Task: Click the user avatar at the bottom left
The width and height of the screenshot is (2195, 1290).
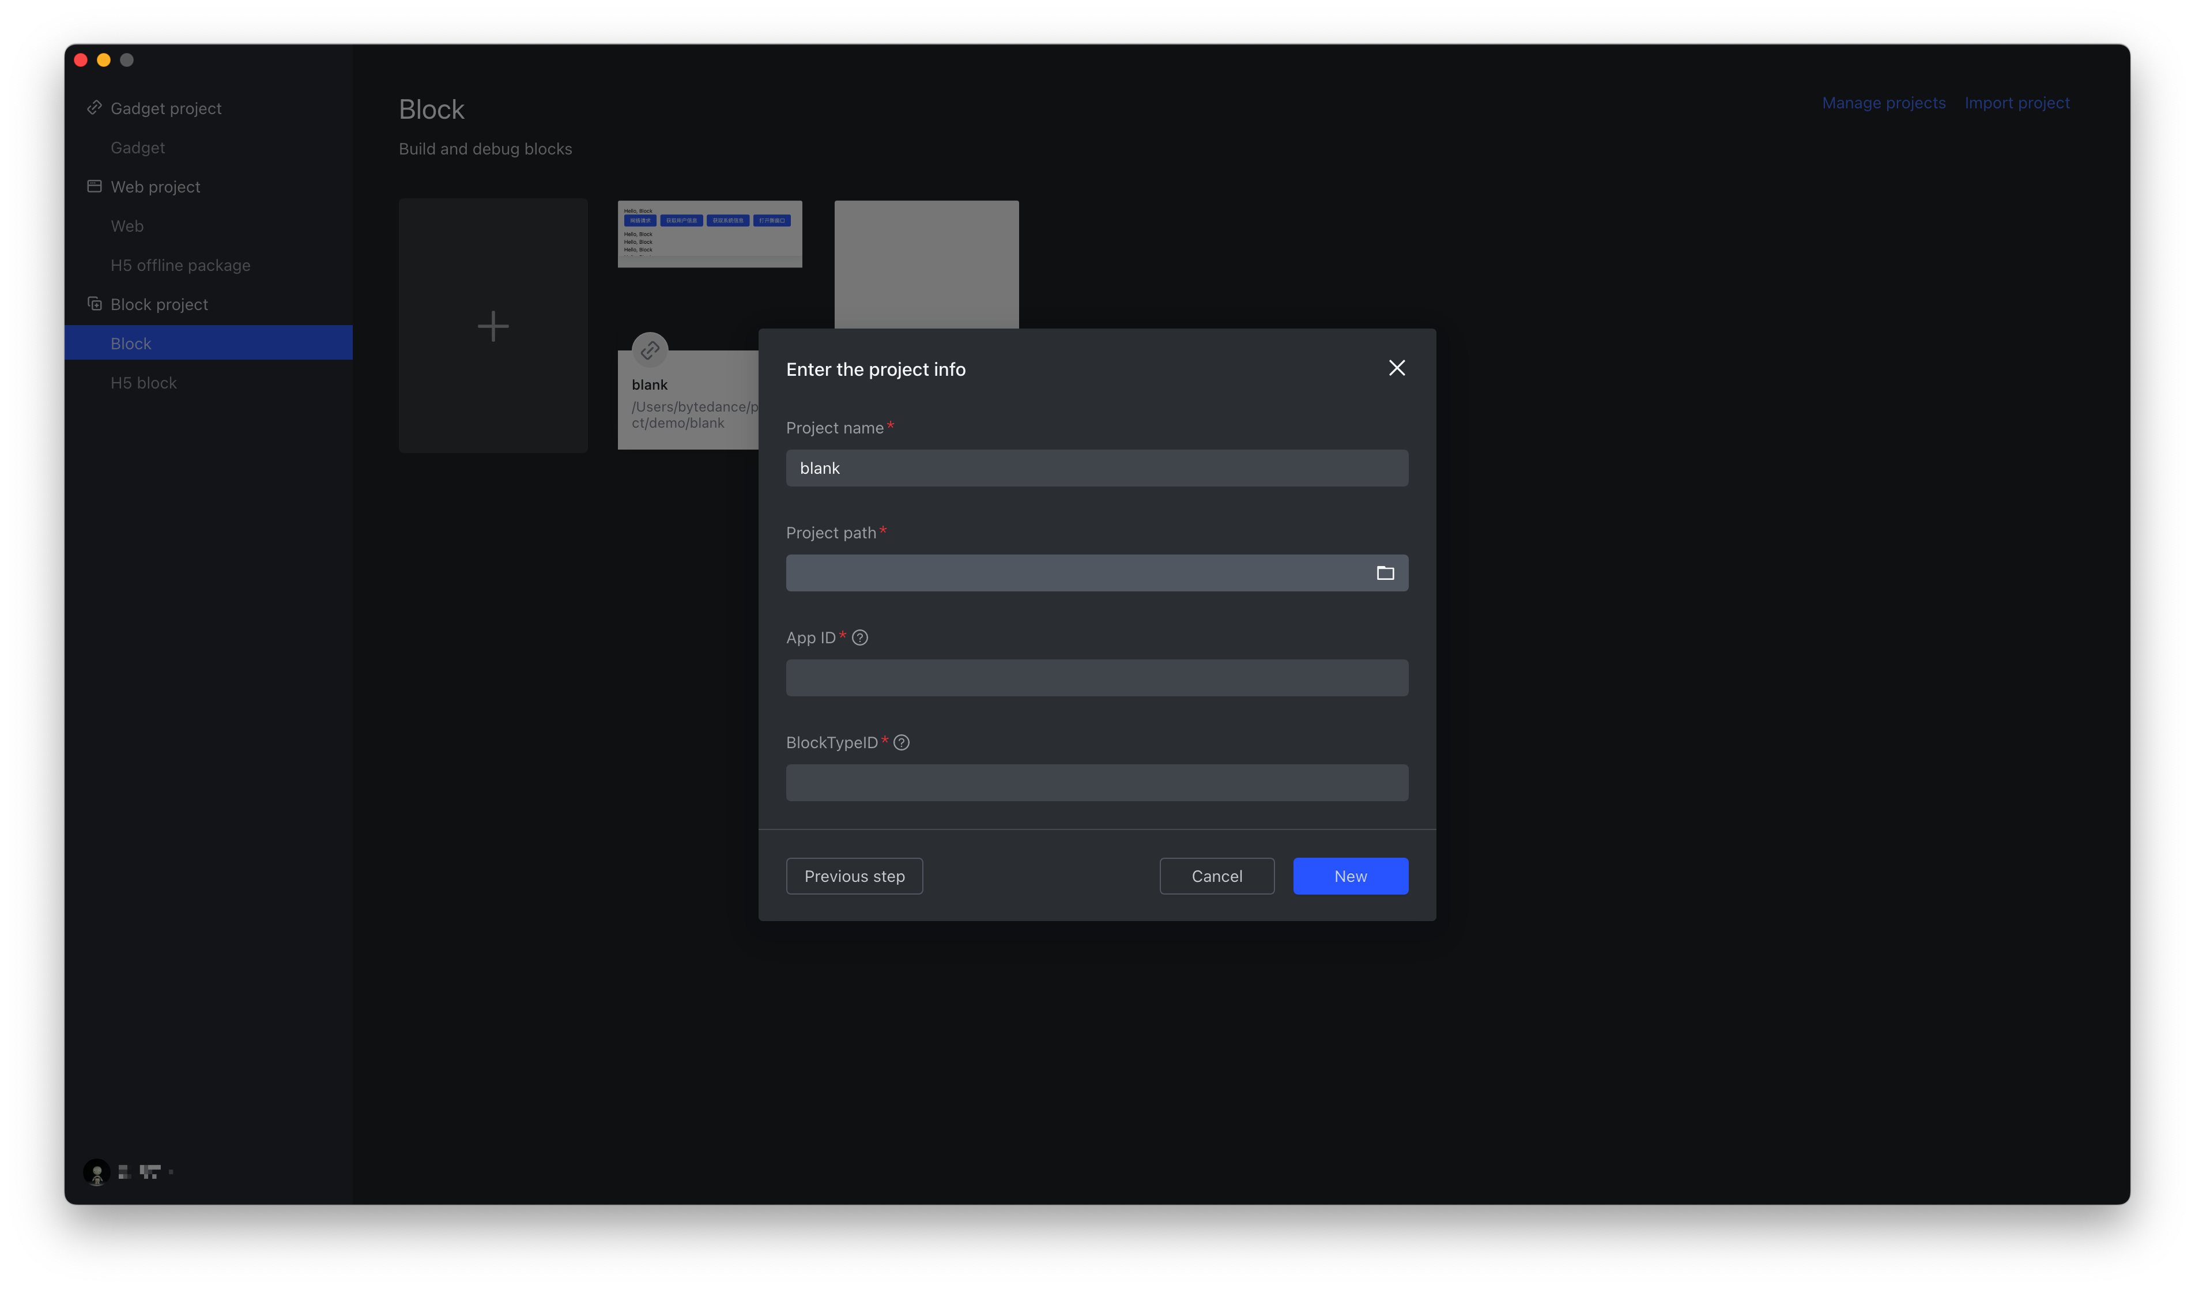Action: tap(97, 1171)
